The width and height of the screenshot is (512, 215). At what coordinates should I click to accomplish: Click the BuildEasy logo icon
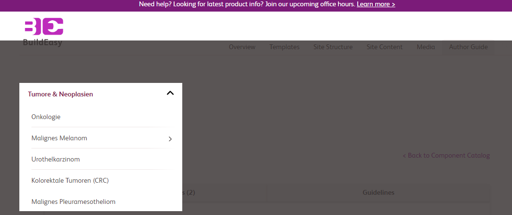tap(44, 27)
